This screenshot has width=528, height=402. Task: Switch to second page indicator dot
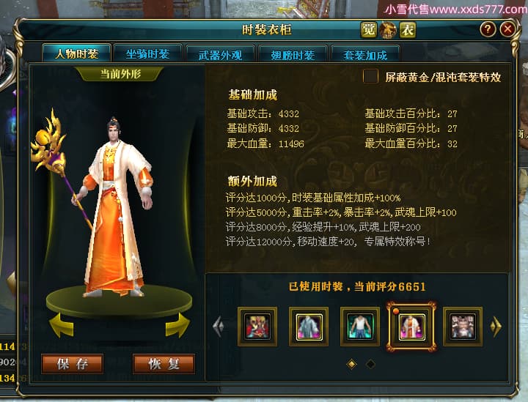370,364
